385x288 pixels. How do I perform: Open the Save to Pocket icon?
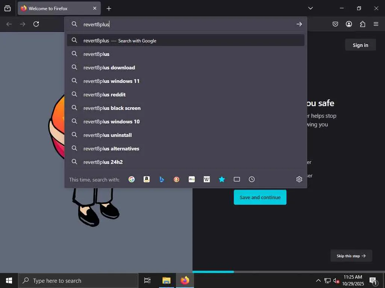coord(335,24)
